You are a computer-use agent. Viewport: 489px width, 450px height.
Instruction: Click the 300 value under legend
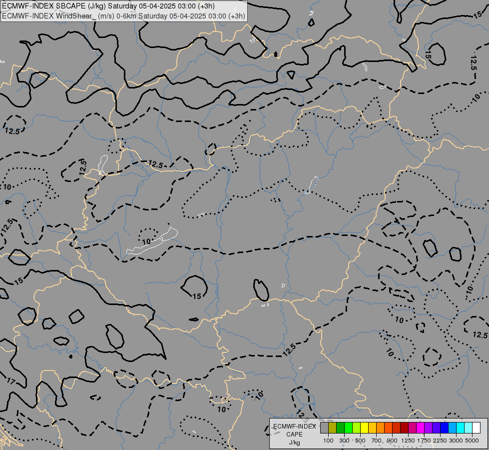tap(344, 440)
